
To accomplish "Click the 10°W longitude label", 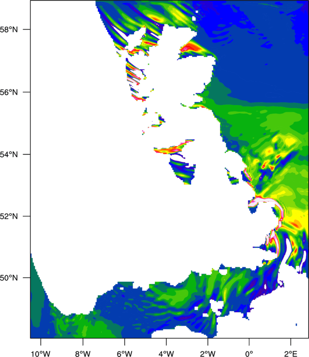I will (x=40, y=354).
